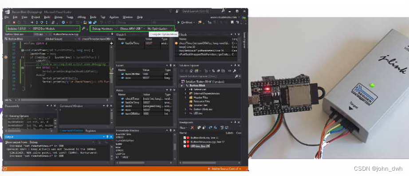Open the ESP32 Dev Module board dropdown
The image size is (409, 176).
coord(55,28)
